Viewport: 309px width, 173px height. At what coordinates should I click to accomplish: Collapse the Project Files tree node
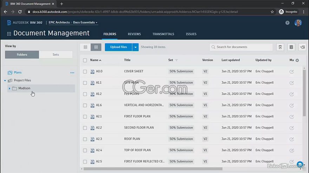(x=5, y=80)
